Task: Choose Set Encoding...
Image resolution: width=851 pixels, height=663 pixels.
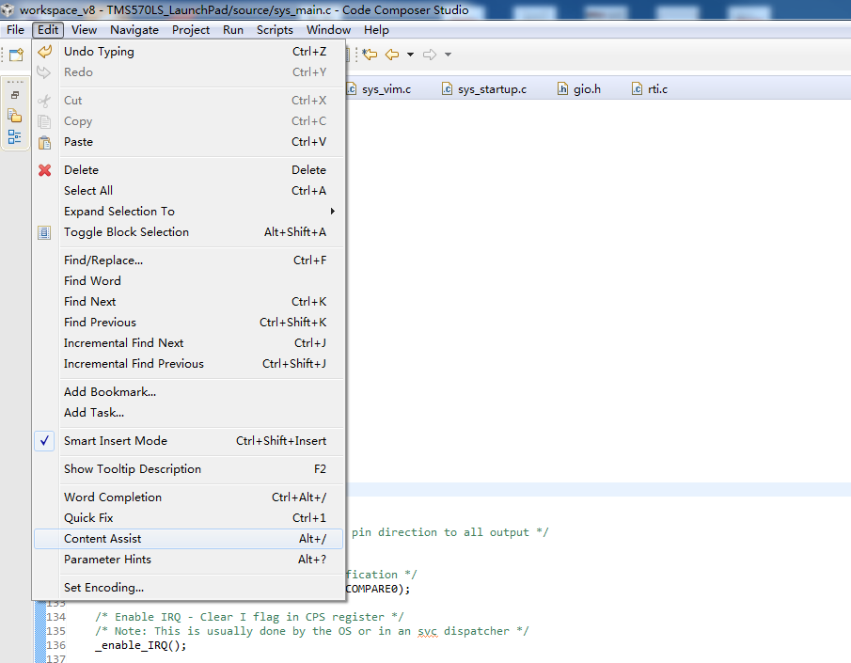Action: (x=188, y=588)
